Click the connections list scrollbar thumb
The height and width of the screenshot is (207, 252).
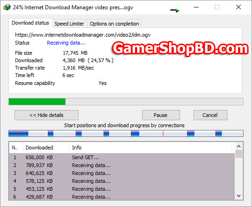(x=239, y=154)
